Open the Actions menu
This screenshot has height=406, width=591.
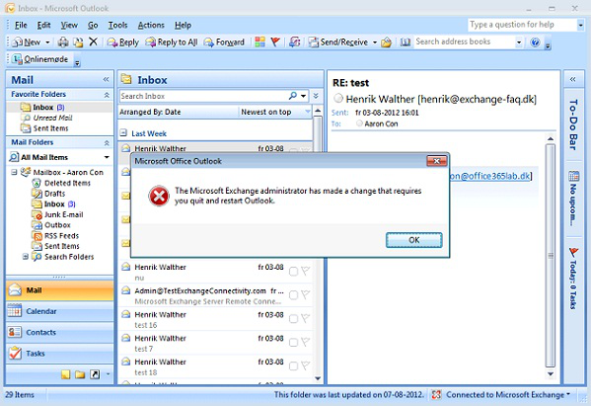151,26
